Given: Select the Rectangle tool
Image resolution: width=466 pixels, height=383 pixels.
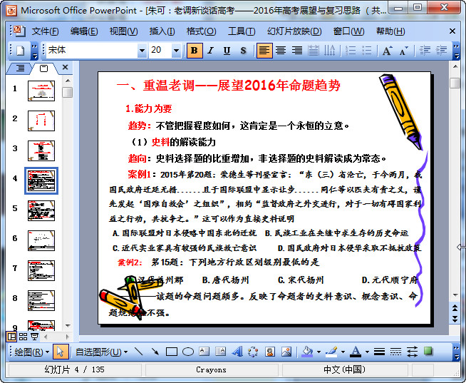Looking at the screenshot, I should (172, 352).
